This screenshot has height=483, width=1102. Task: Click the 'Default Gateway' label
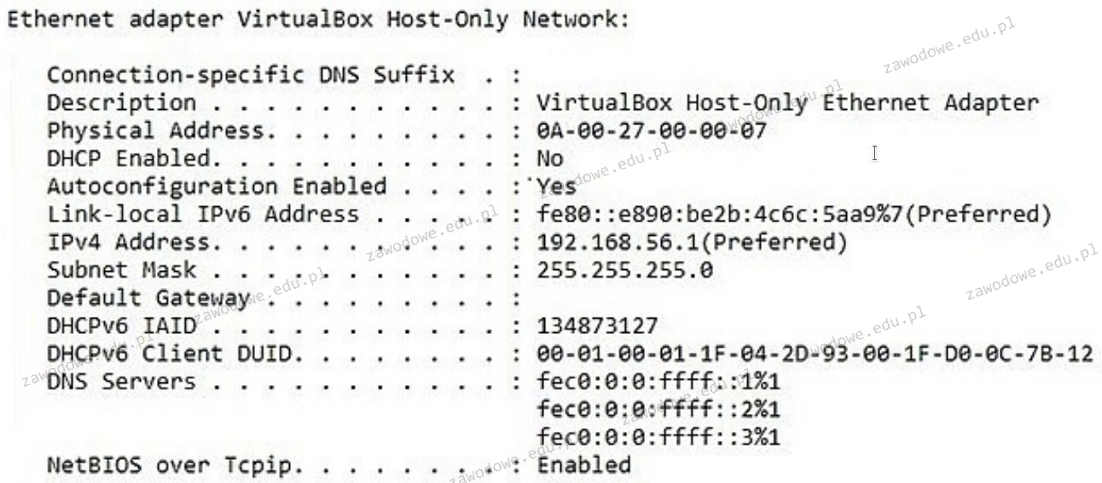click(148, 298)
